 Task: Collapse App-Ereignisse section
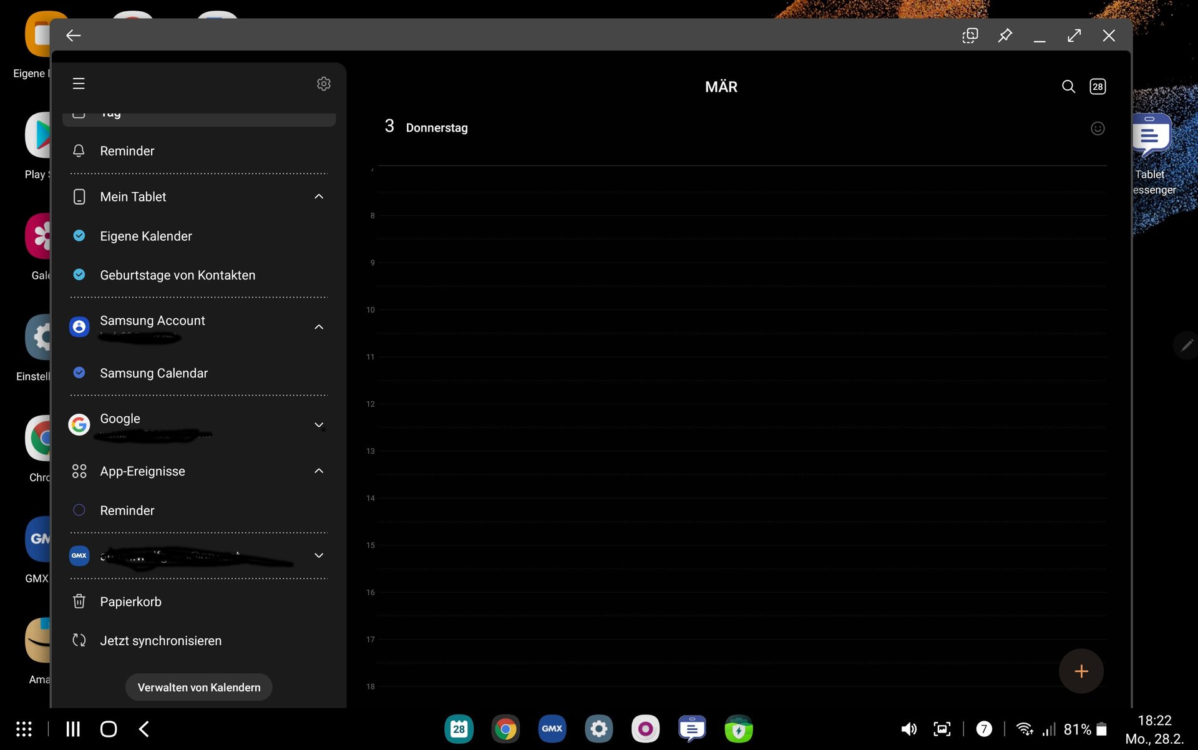pos(319,471)
